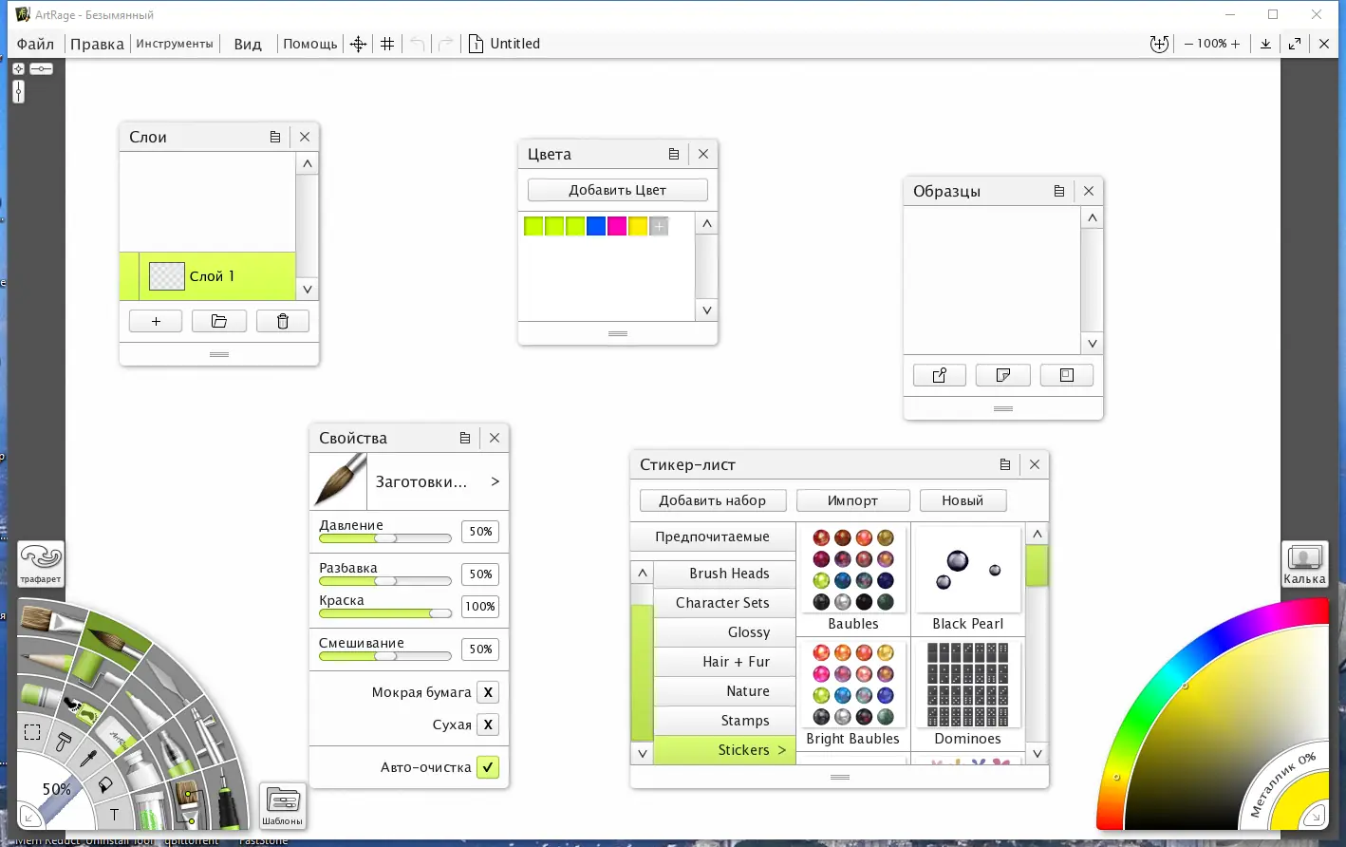The width and height of the screenshot is (1346, 847).
Task: Select the Слой 1 layer
Action: click(207, 276)
